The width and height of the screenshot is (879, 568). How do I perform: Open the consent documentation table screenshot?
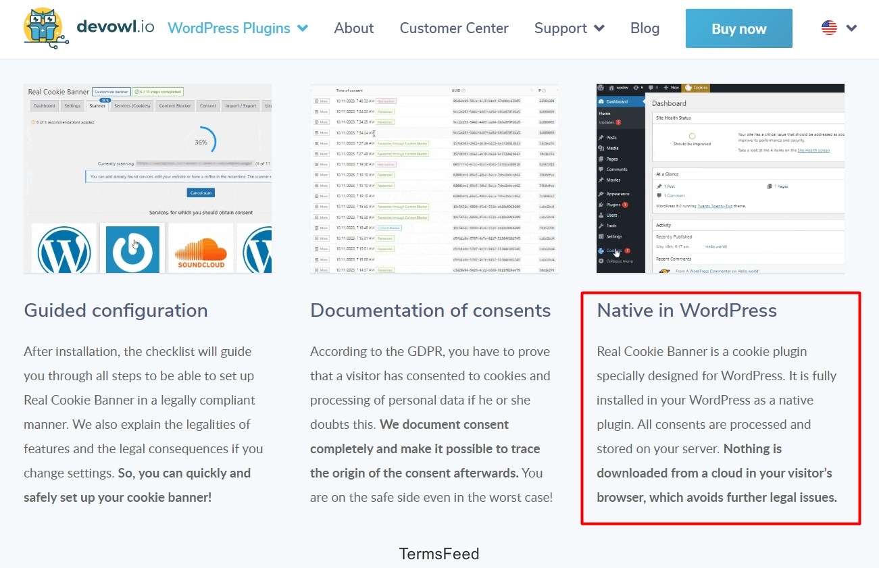pyautogui.click(x=434, y=178)
